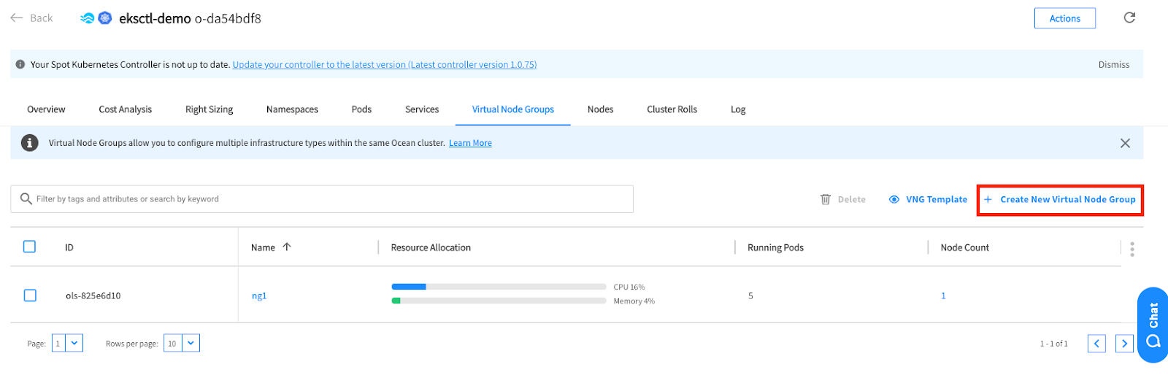Open the Namespaces tab
The height and width of the screenshot is (375, 1168).
tap(292, 109)
